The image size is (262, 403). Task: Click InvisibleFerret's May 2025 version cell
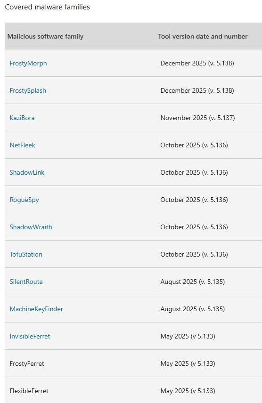coord(188,336)
